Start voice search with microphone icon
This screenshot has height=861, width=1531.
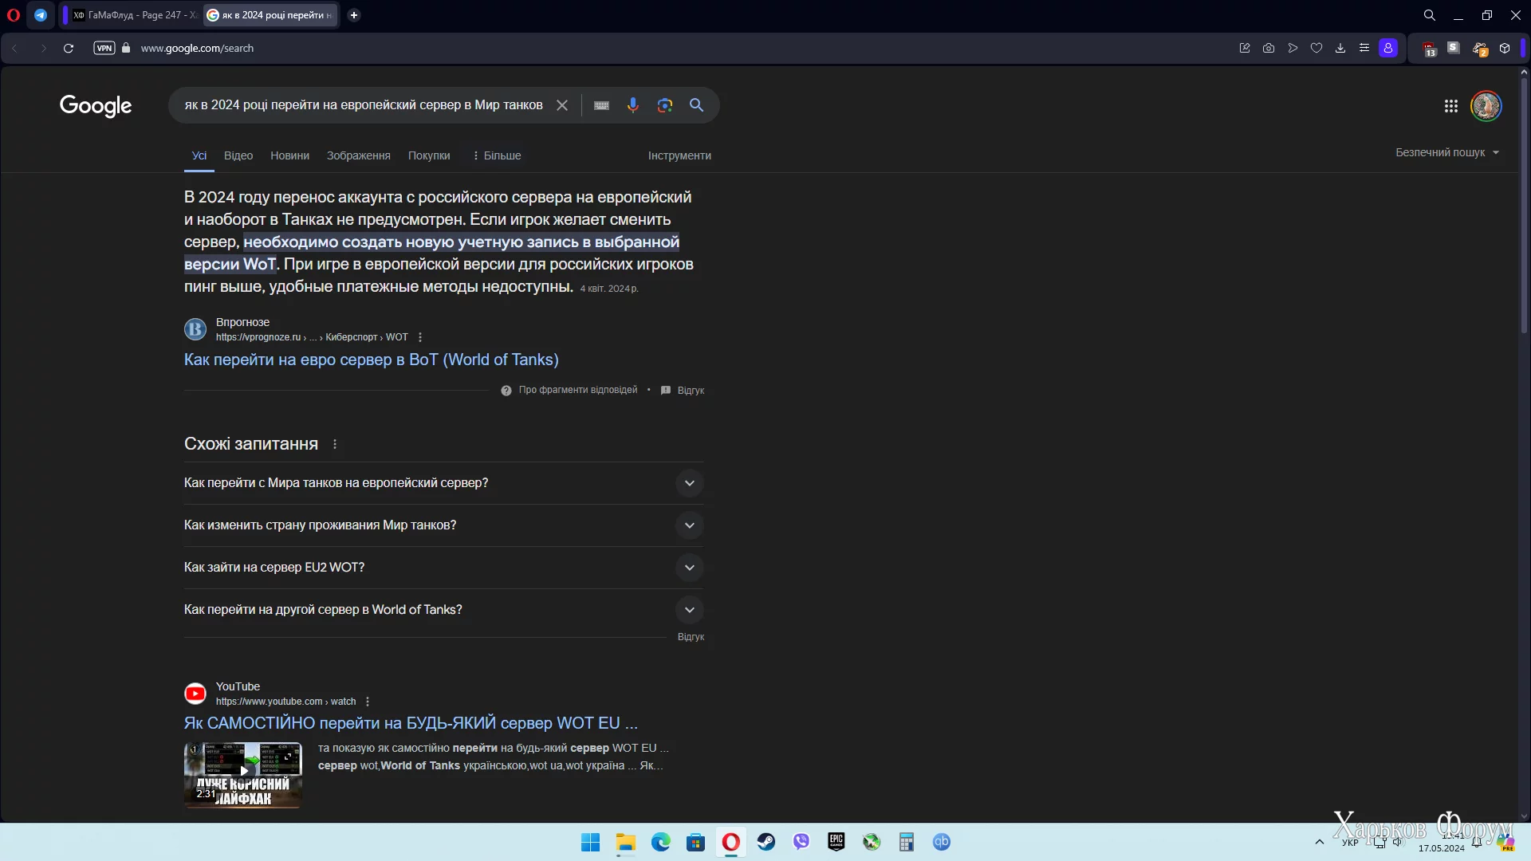pyautogui.click(x=632, y=105)
